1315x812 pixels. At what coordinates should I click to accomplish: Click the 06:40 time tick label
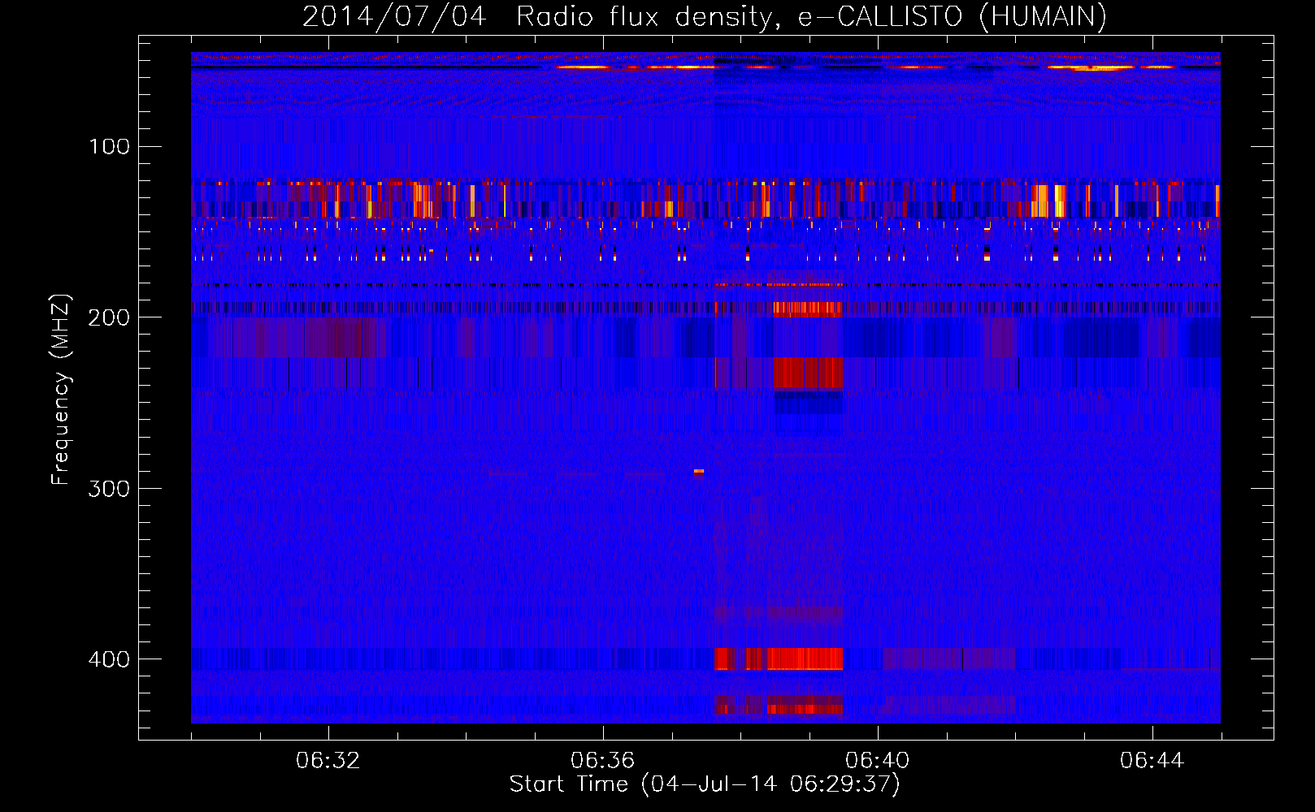coord(877,761)
